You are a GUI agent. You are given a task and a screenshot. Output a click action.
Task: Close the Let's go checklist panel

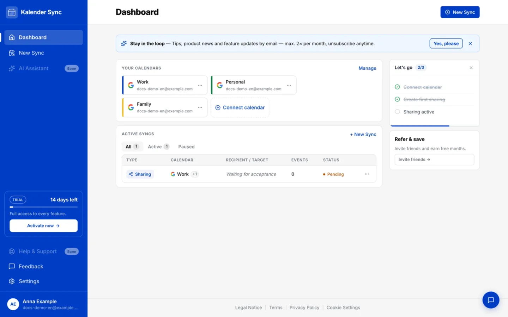(x=471, y=68)
